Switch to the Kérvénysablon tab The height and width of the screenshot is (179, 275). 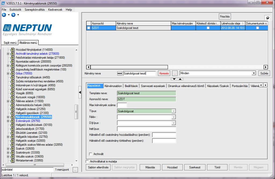click(x=113, y=86)
